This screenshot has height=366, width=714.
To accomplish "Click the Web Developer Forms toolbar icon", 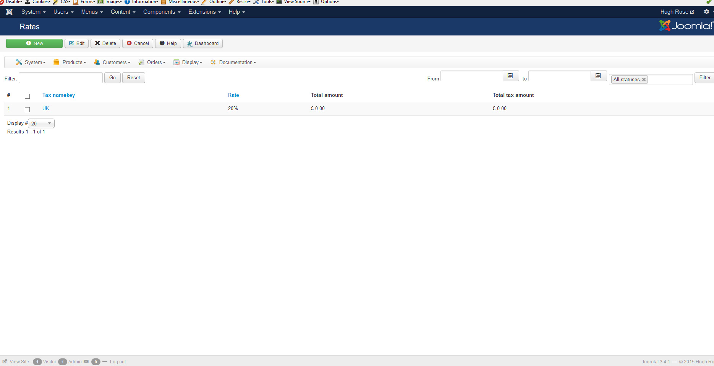I will [76, 2].
